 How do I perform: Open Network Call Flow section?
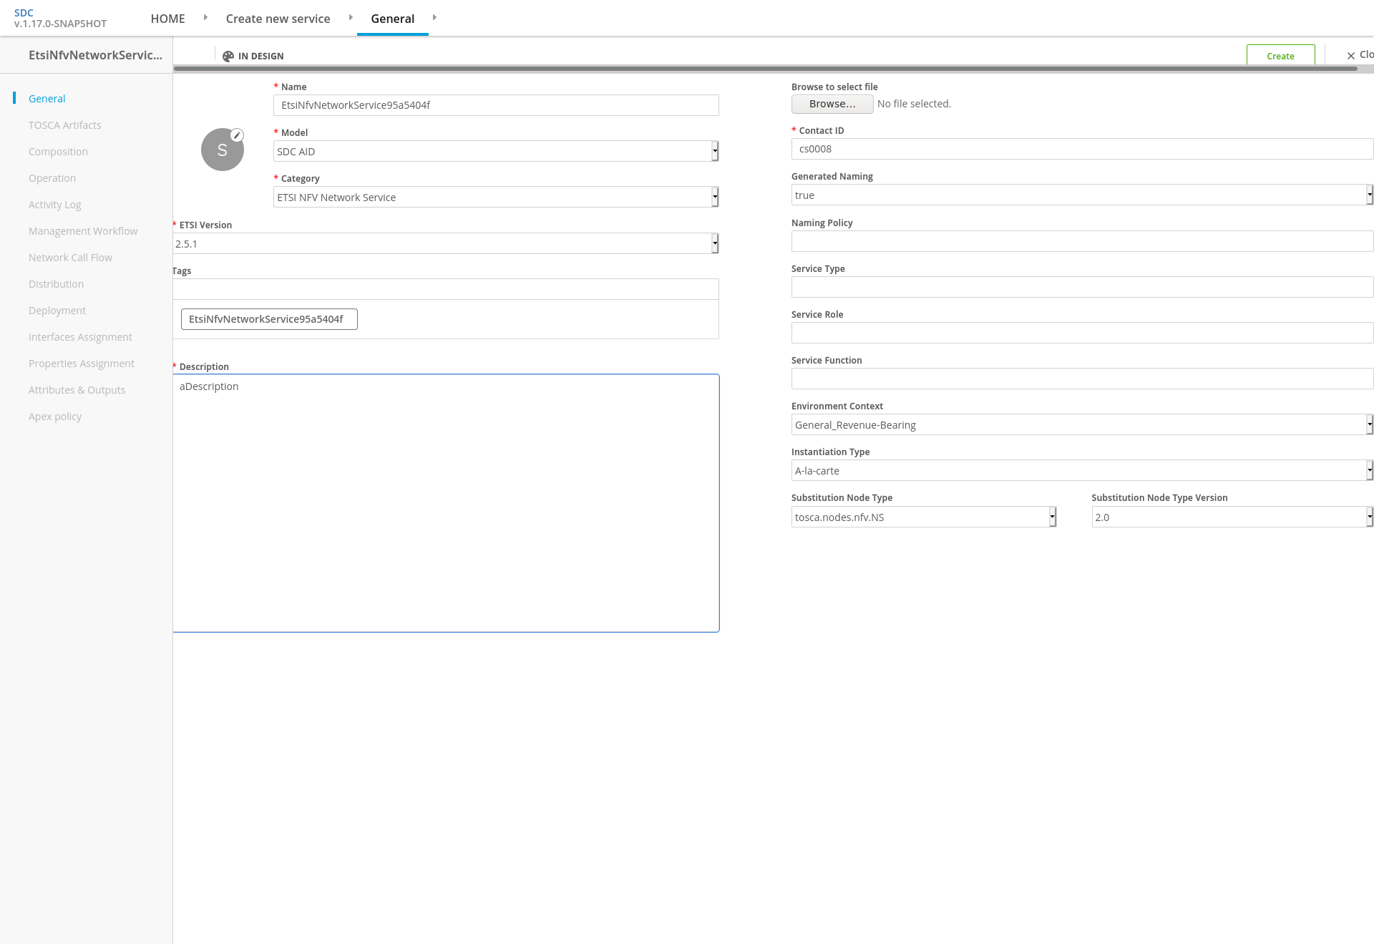[x=70, y=258]
